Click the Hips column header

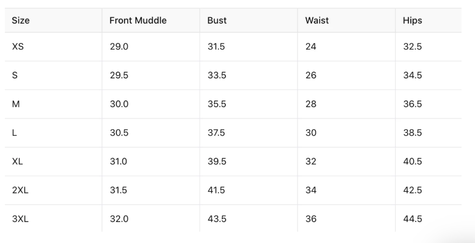[x=412, y=20]
